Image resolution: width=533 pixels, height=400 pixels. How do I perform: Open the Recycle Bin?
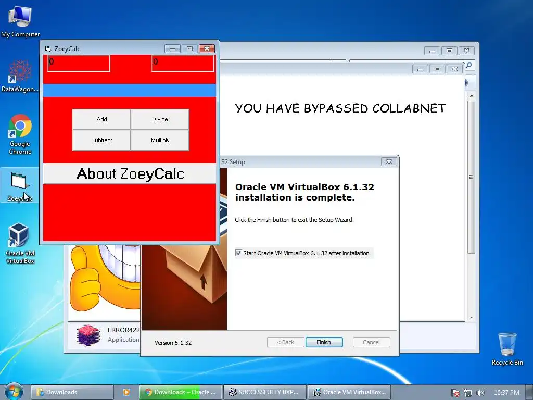coord(507,348)
